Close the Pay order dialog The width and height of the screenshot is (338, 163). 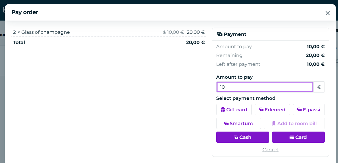point(327,13)
